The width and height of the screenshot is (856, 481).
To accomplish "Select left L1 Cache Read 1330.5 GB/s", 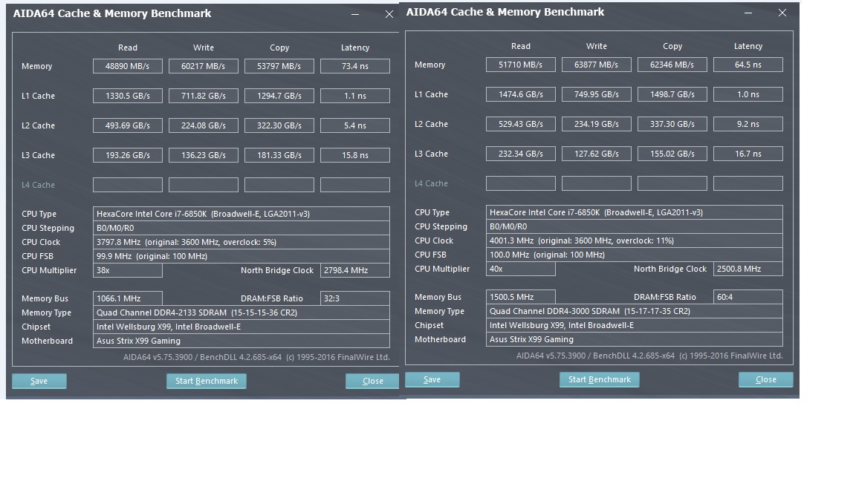I will pyautogui.click(x=128, y=96).
